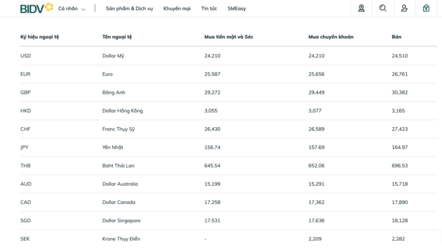Click the padlock icon in header
Screen dimensions: 442x248
click(426, 8)
